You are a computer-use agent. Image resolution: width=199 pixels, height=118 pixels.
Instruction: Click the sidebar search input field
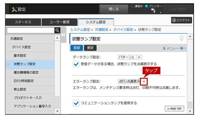tap(31, 30)
